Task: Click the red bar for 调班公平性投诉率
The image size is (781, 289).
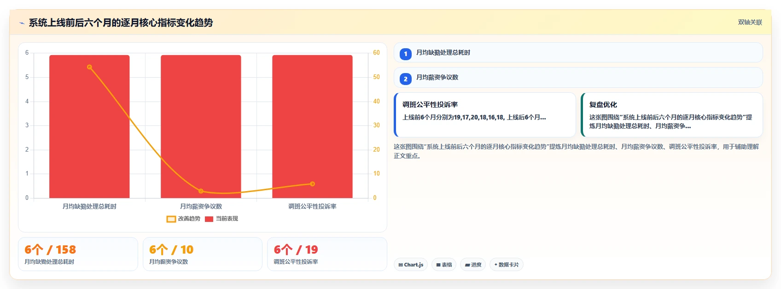Action: tap(312, 126)
